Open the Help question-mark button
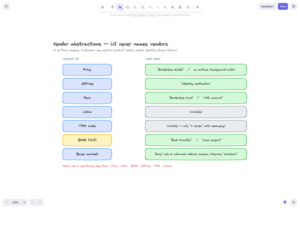 [x=293, y=202]
